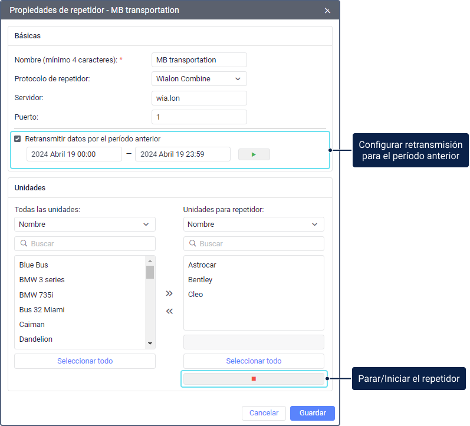Select Bus 32 Miami in the units list
Viewport: 470px width, 426px height.
[42, 310]
